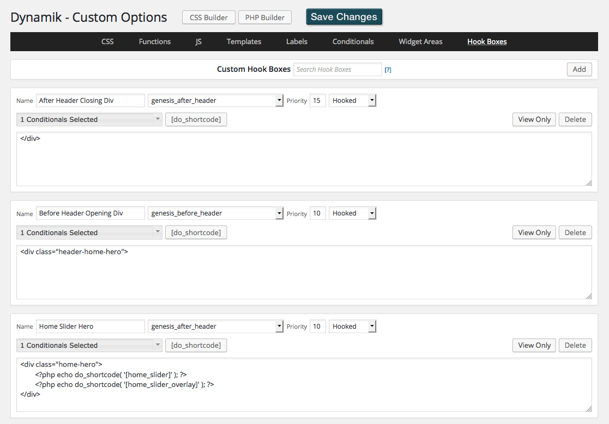Open the JS tab
The width and height of the screenshot is (609, 424).
point(198,41)
